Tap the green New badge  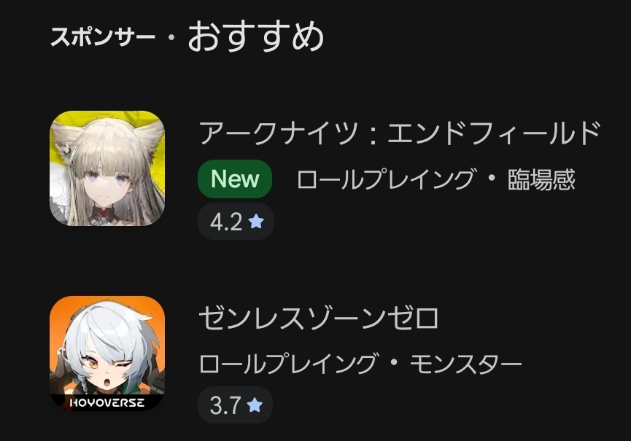point(235,179)
